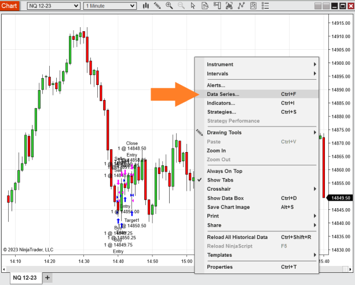The width and height of the screenshot is (355, 285).
Task: Open Indicators... from context menu
Action: (x=257, y=103)
